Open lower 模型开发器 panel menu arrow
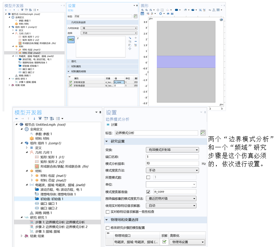 tap(97, 112)
